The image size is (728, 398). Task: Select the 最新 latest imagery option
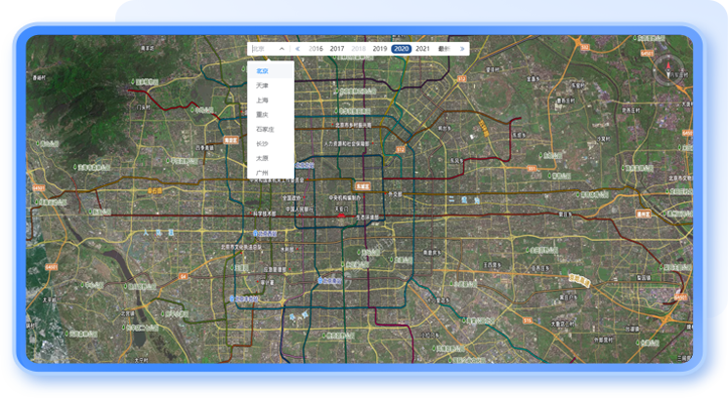(x=444, y=48)
